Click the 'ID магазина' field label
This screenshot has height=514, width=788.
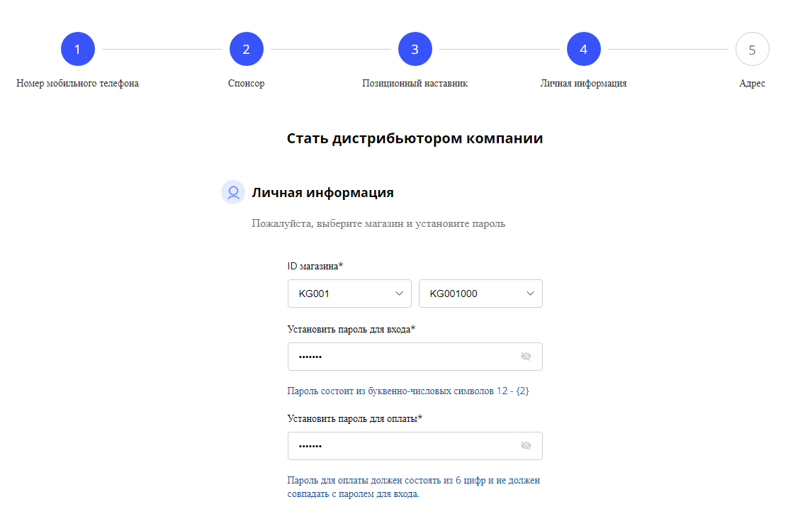tap(315, 266)
